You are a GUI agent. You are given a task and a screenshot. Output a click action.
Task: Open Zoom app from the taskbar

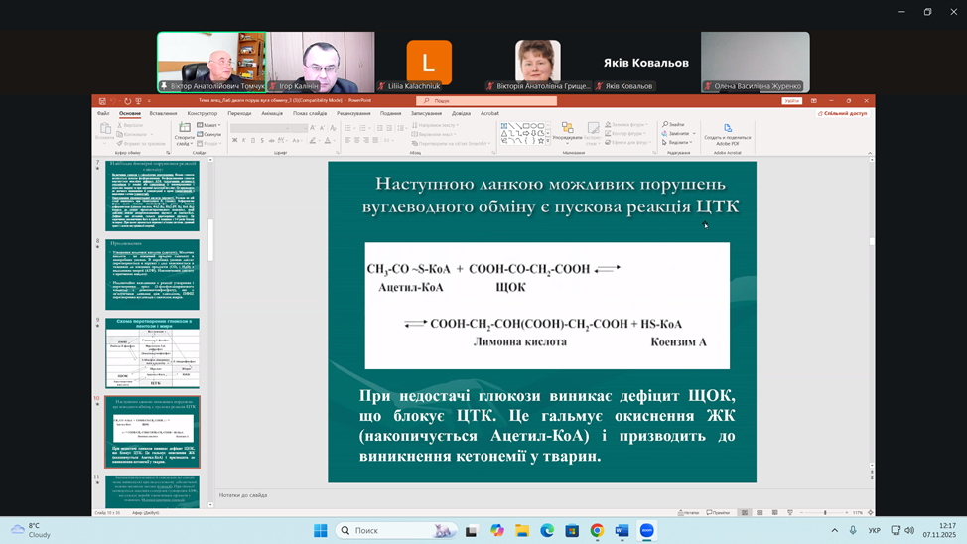pos(647,531)
